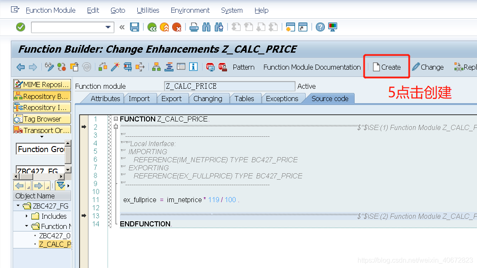Image resolution: width=477 pixels, height=268 pixels.
Task: Click the application toolbar back arrow
Action: (21, 67)
